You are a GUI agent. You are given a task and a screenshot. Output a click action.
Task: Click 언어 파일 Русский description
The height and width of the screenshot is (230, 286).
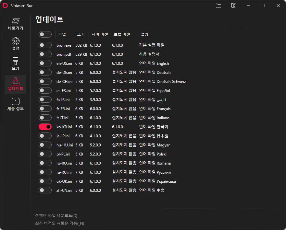[155, 172]
